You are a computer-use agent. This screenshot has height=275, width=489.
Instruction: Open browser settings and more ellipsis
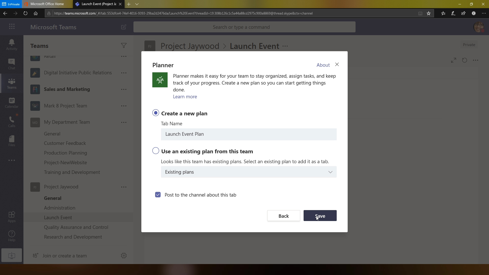pyautogui.click(x=484, y=13)
